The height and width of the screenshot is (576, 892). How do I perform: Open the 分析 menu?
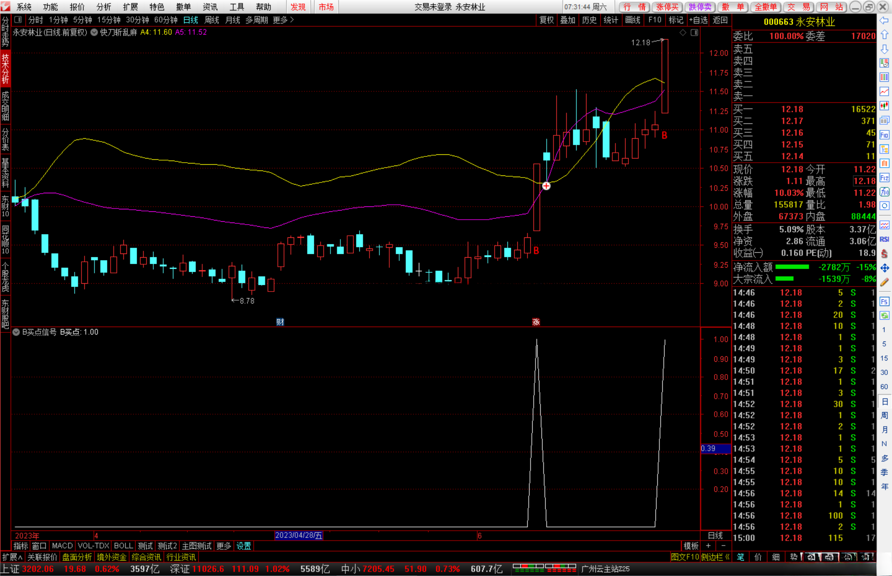tap(104, 7)
